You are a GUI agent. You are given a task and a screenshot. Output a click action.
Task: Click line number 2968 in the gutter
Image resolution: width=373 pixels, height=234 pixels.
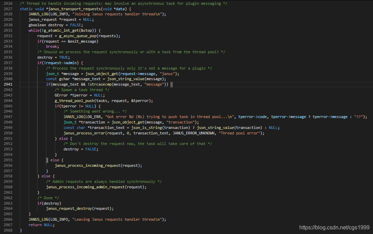pos(8,230)
